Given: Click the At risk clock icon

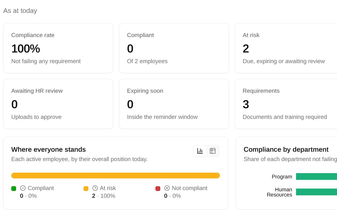Looking at the screenshot, I should tap(95, 188).
